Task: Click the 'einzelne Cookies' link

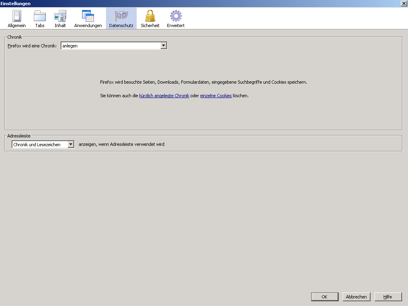Action: [216, 96]
